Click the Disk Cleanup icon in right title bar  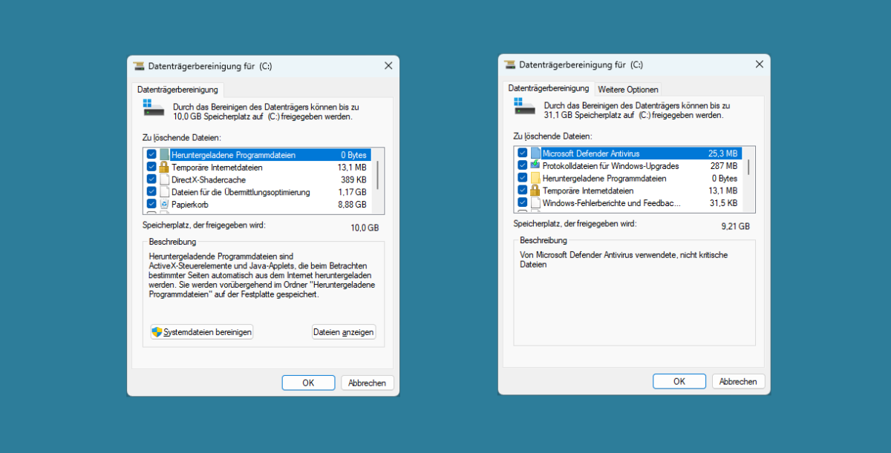510,65
